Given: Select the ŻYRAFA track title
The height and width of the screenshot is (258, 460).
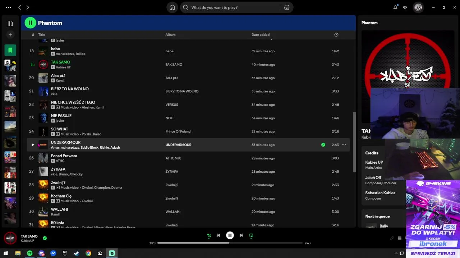Looking at the screenshot, I should point(58,169).
